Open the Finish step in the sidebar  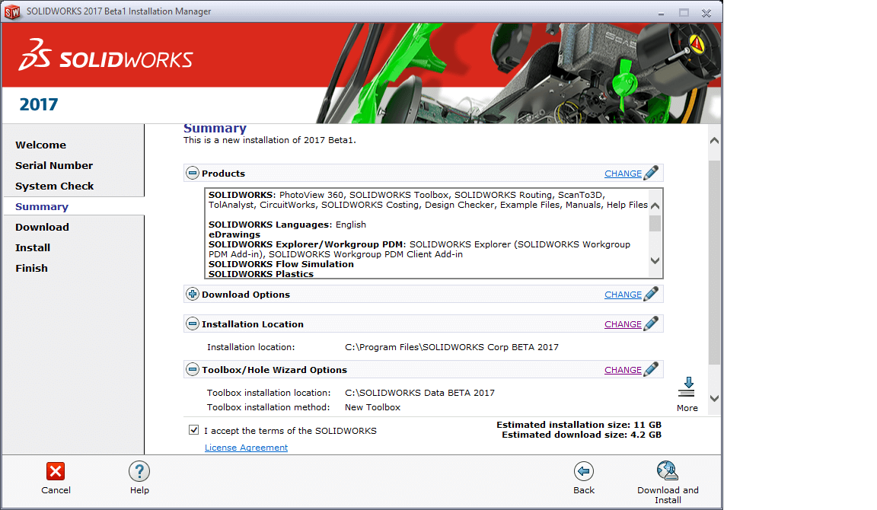tap(31, 269)
